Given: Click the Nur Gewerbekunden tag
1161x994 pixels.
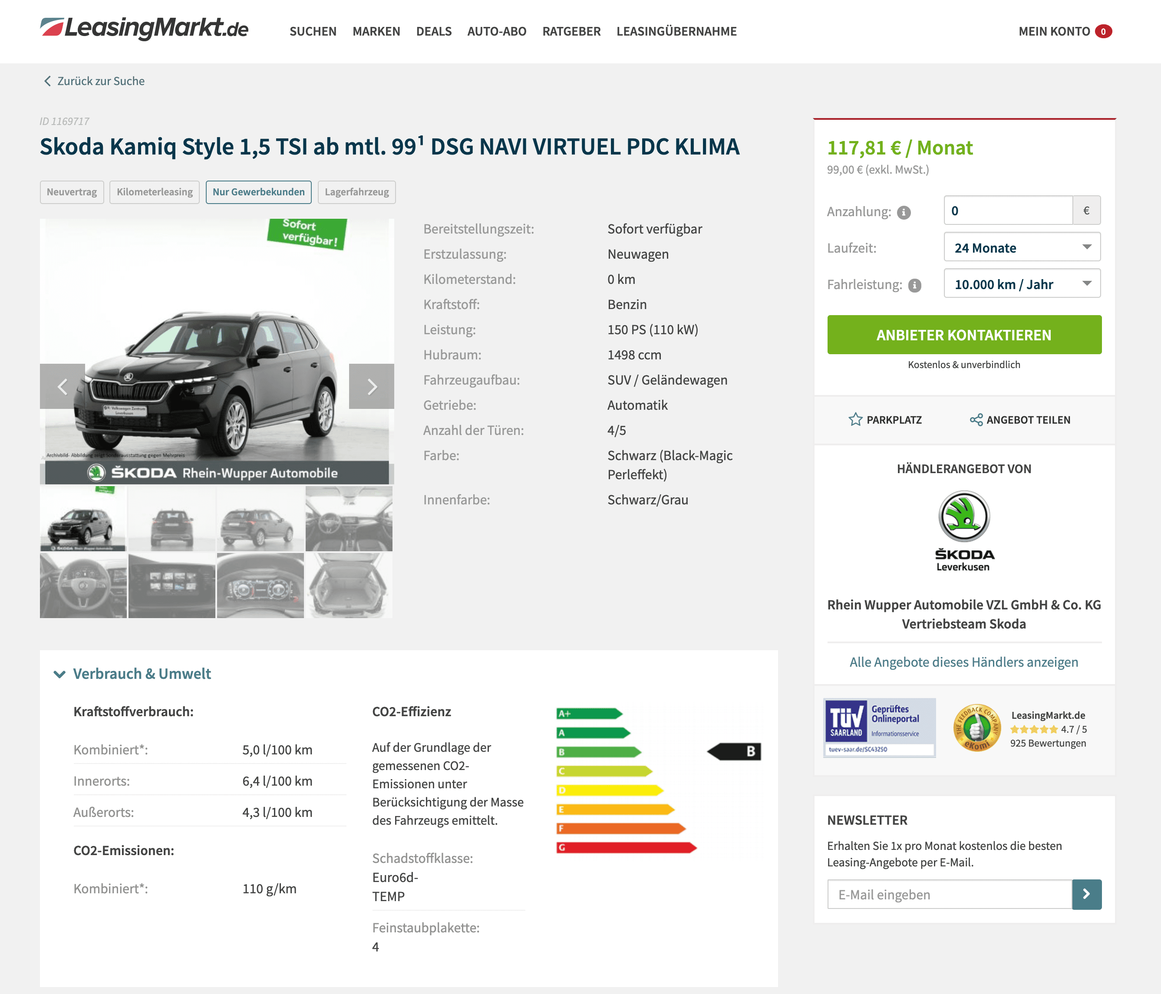Looking at the screenshot, I should tap(259, 192).
